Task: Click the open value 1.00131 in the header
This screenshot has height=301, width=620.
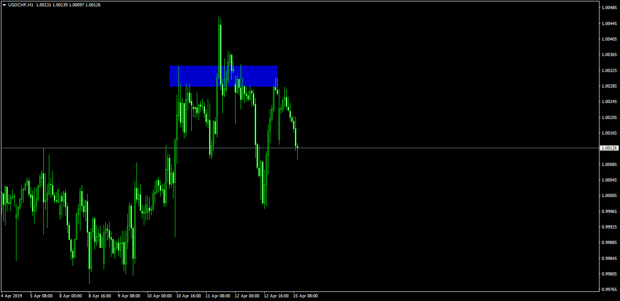Action: [43, 5]
